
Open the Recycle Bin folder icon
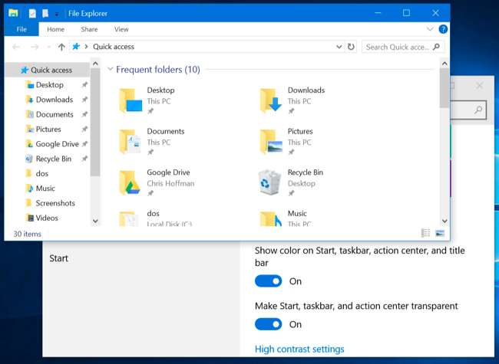[x=269, y=182]
